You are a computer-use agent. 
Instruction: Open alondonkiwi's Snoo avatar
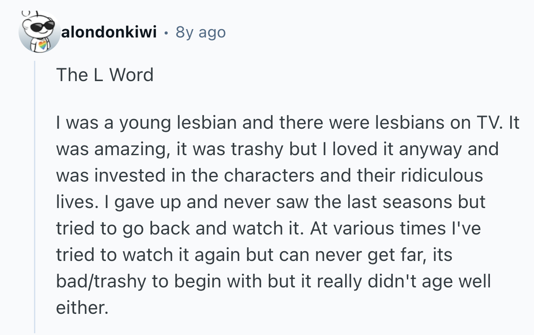click(x=40, y=32)
